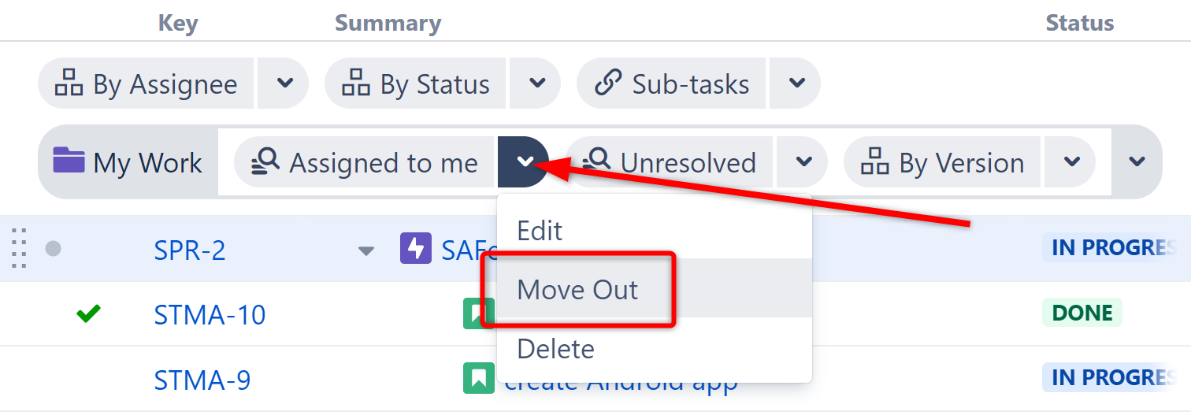
Task: Open the STMA-10 issue key link
Action: click(x=210, y=315)
